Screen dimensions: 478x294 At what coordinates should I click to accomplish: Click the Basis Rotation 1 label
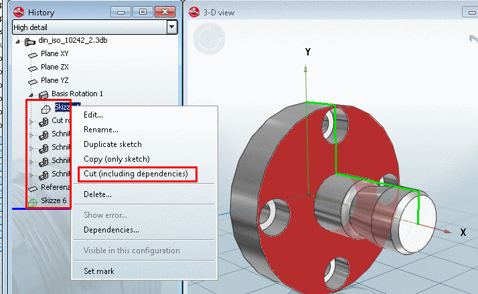(77, 94)
